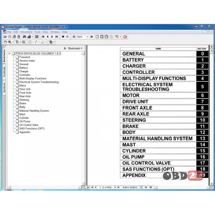Select the Zoom In magnifier tool
The image size is (215, 215).
pyautogui.click(x=10, y=42)
